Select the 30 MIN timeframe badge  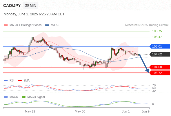coord(30,6)
